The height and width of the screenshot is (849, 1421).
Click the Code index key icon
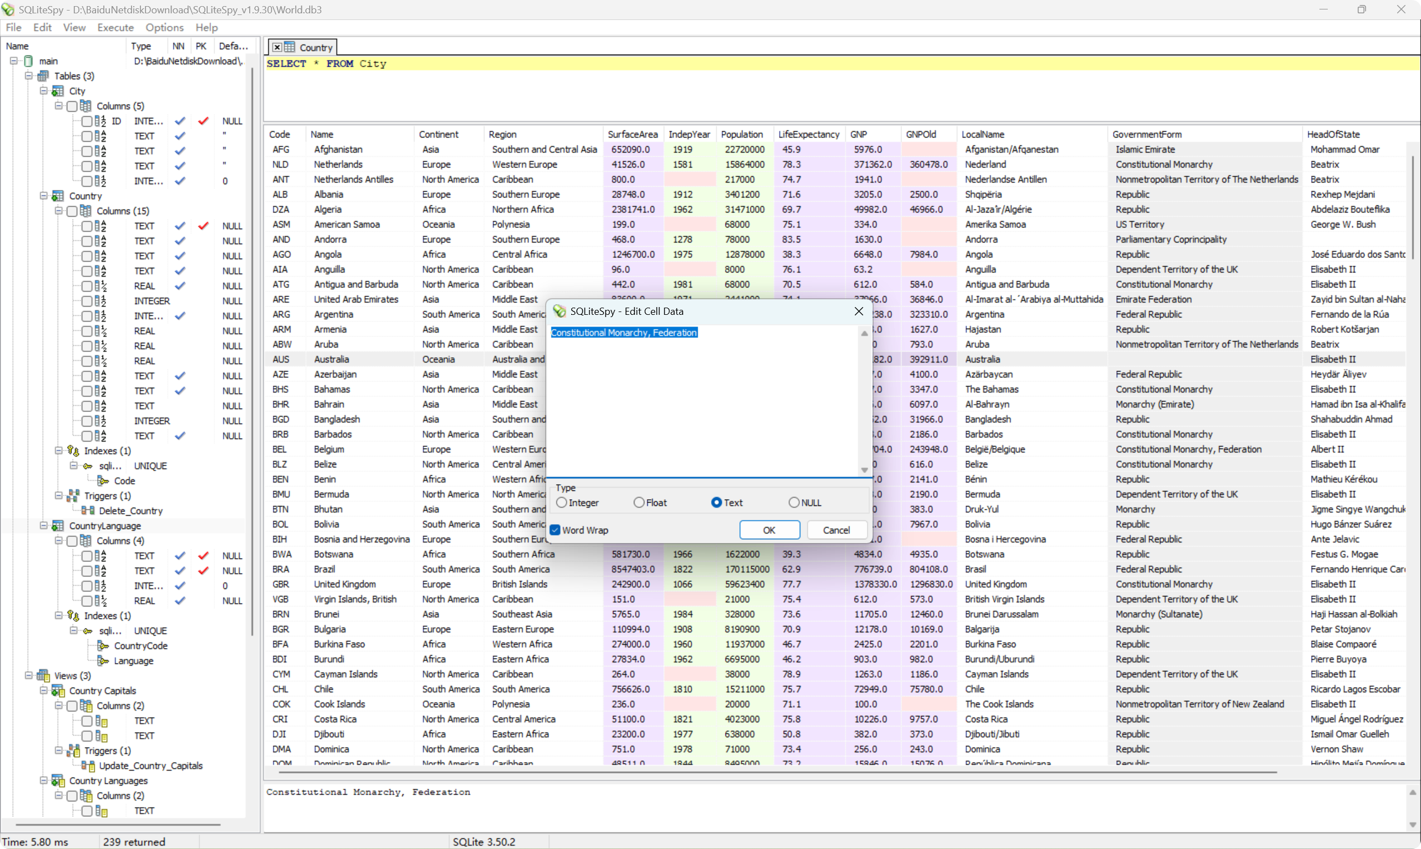[103, 480]
